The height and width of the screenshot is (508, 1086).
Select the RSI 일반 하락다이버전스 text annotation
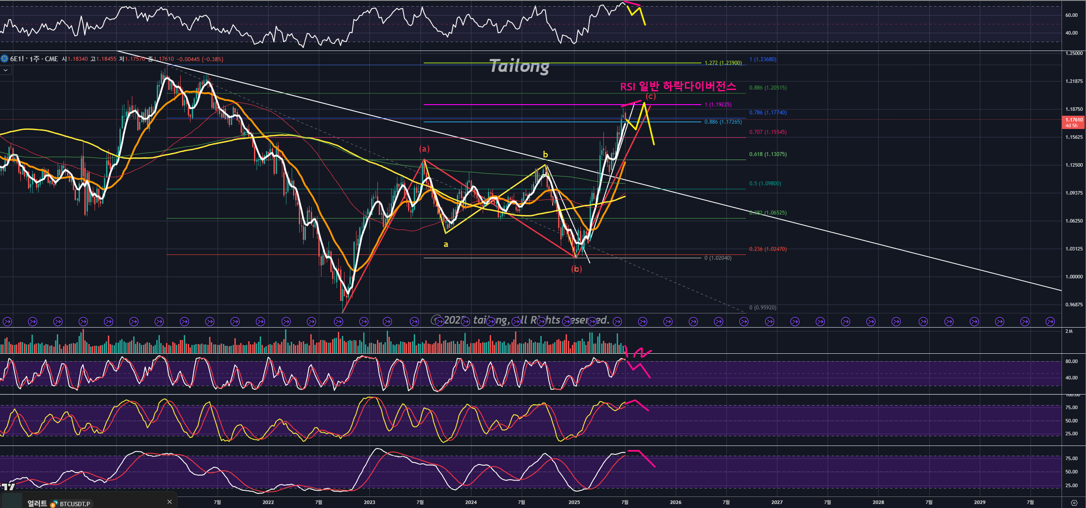pos(678,86)
